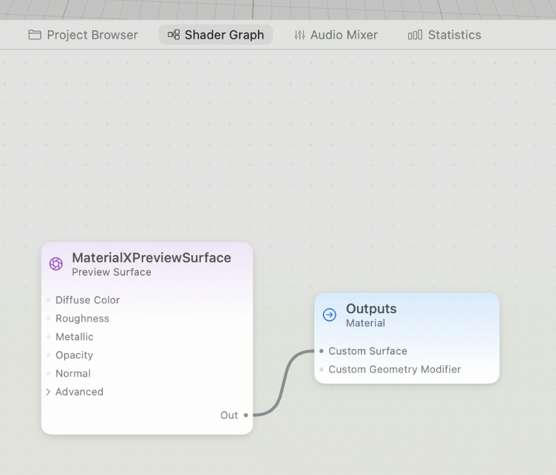The image size is (556, 475).
Task: Click the Out label text
Action: coord(229,415)
